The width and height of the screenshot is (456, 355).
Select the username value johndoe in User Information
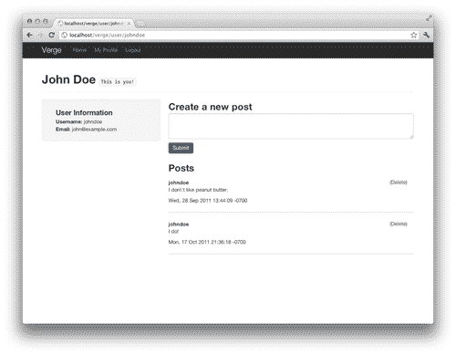[x=93, y=121]
